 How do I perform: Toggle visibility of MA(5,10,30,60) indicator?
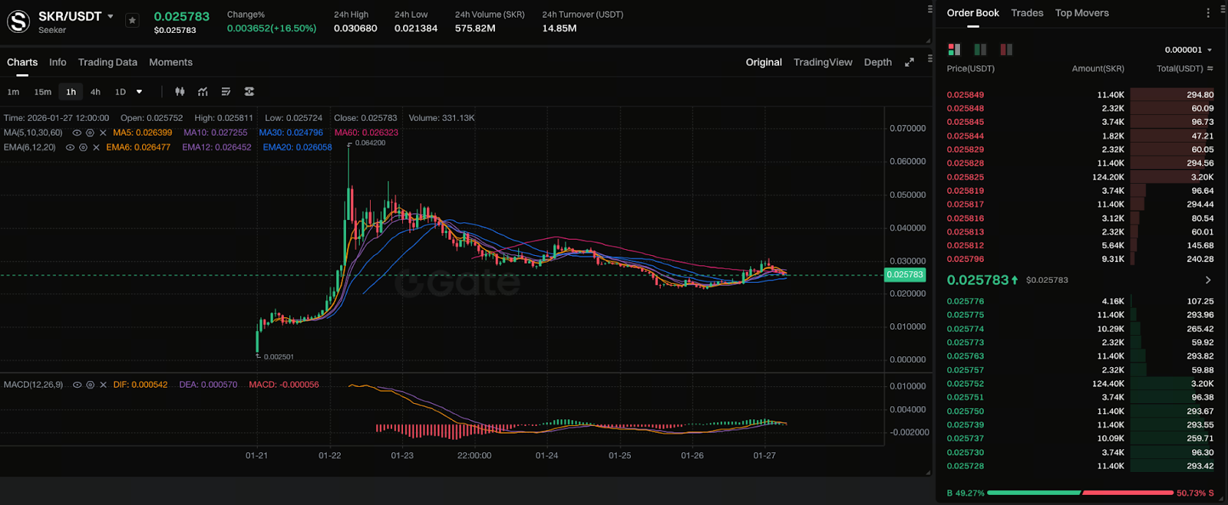pyautogui.click(x=77, y=133)
